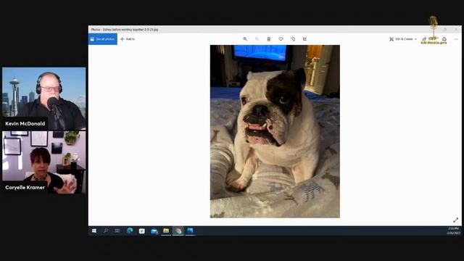Expand the Edit & Create dropdown

coord(403,39)
